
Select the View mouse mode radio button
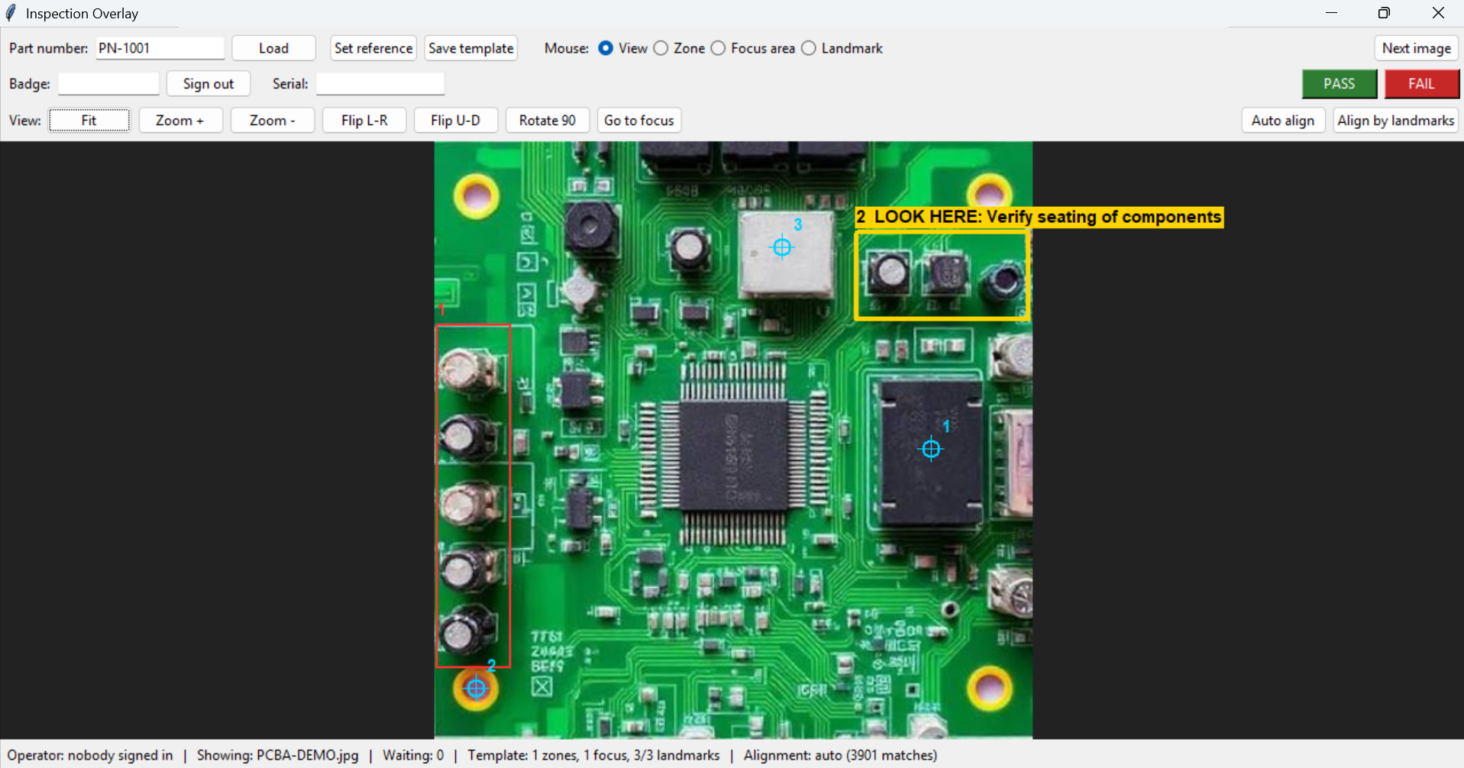coord(606,48)
